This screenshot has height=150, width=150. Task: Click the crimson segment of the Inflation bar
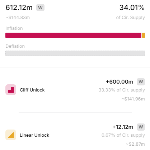click(73, 36)
